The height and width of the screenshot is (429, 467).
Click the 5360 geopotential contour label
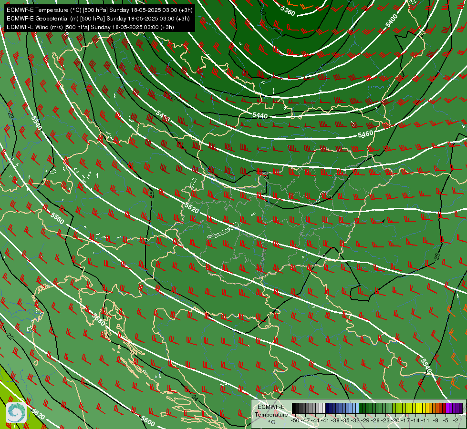click(x=288, y=11)
